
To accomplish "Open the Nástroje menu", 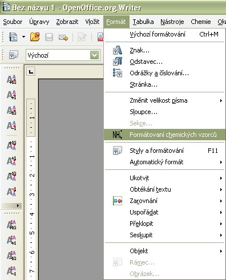I will (172, 22).
